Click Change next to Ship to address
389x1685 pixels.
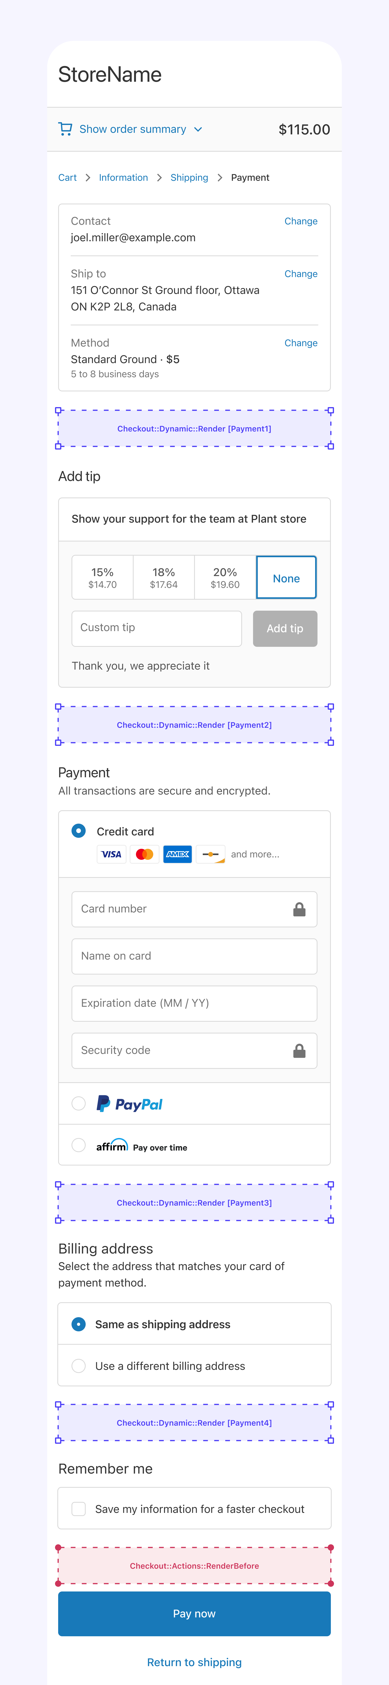tap(301, 273)
